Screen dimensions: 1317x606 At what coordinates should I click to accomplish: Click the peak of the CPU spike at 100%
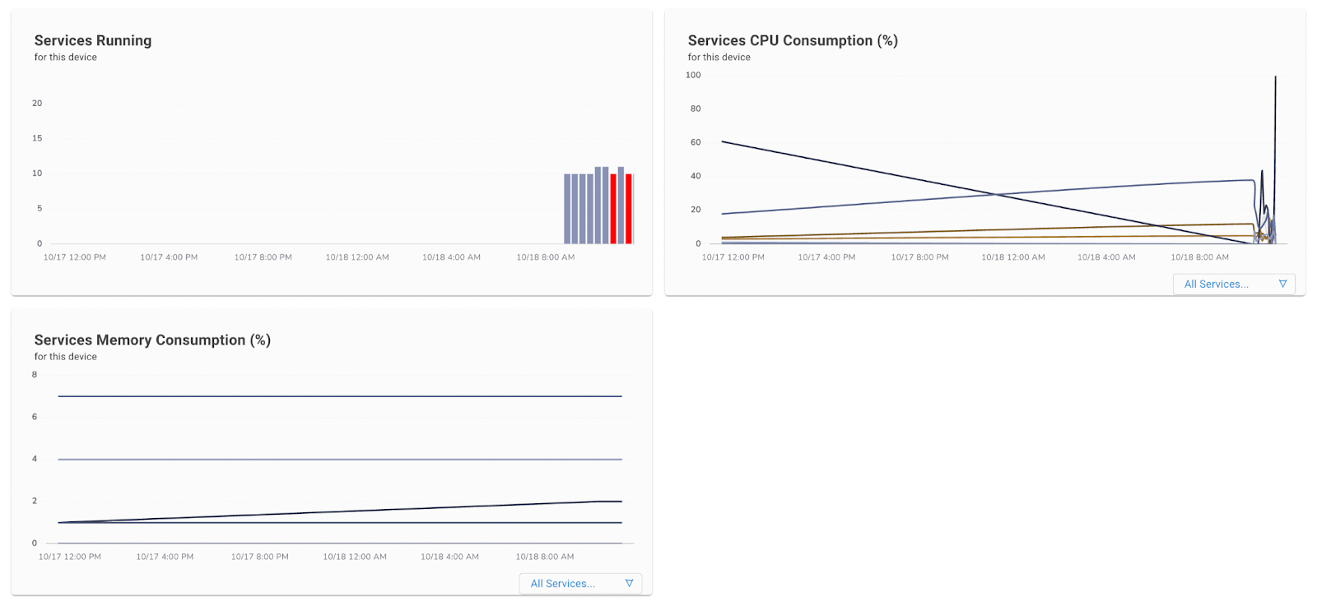[1276, 78]
